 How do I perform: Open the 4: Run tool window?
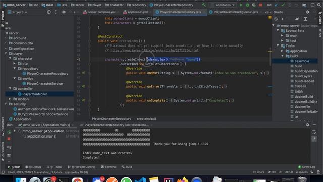[14, 167]
